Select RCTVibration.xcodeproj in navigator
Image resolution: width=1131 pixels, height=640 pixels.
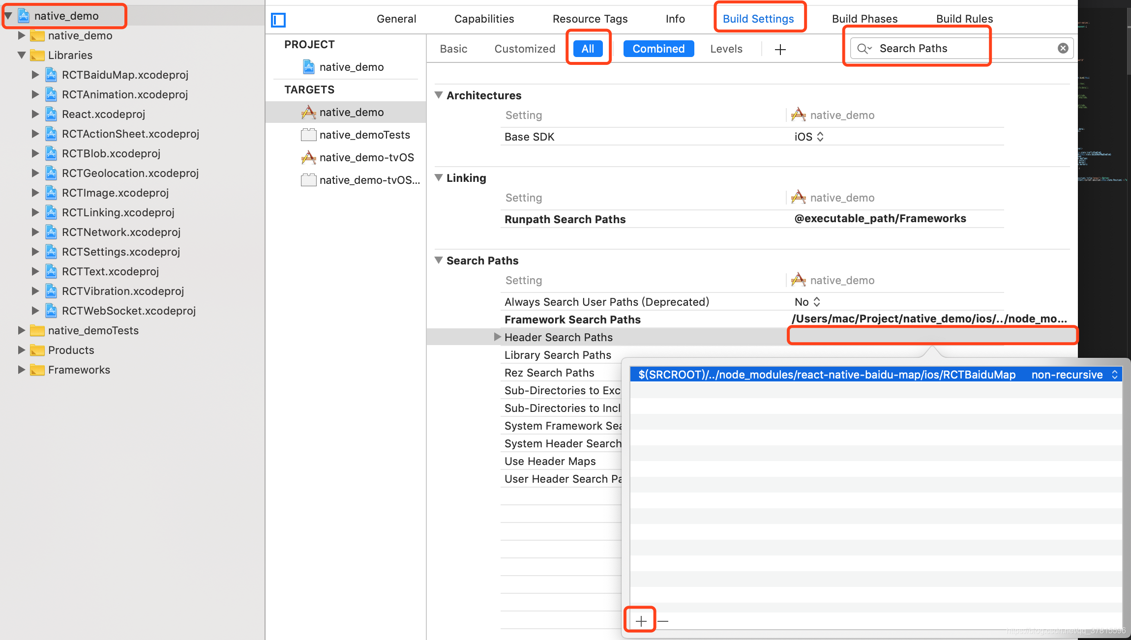tap(123, 291)
